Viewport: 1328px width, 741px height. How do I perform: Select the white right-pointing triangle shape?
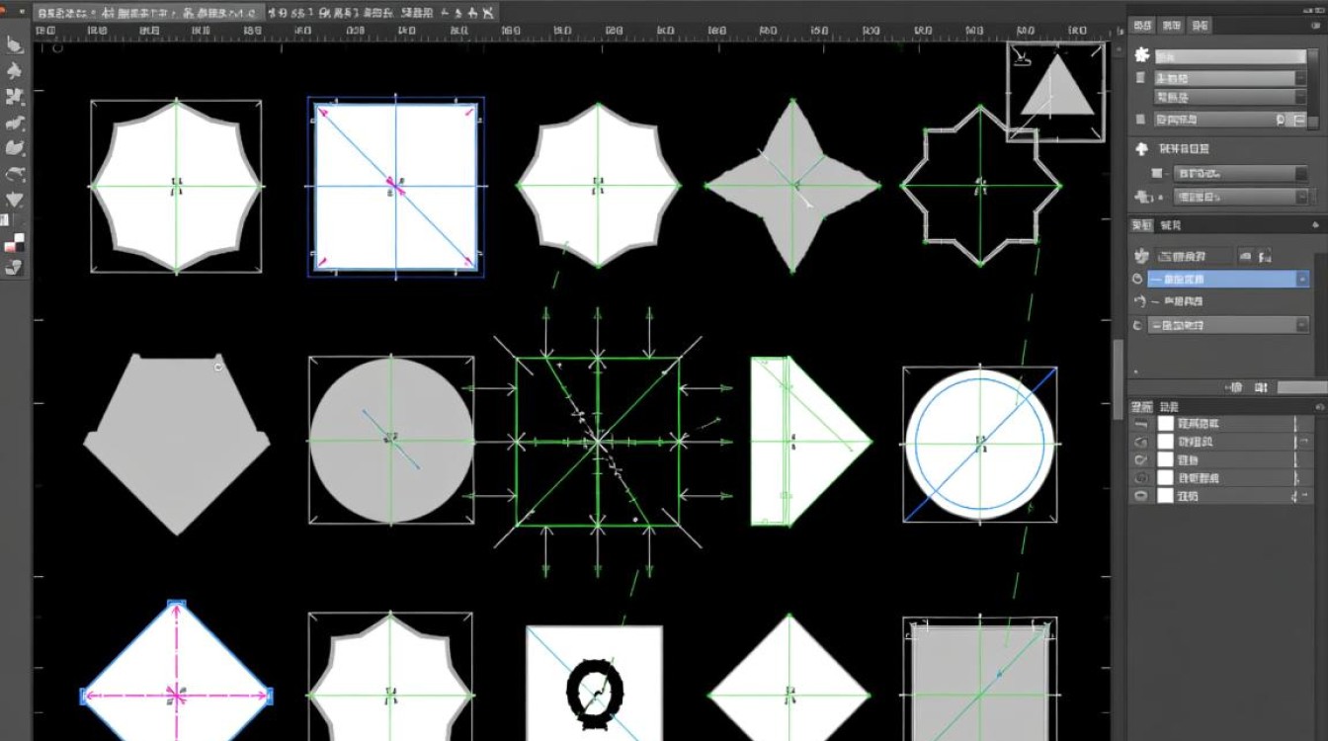tap(810, 442)
